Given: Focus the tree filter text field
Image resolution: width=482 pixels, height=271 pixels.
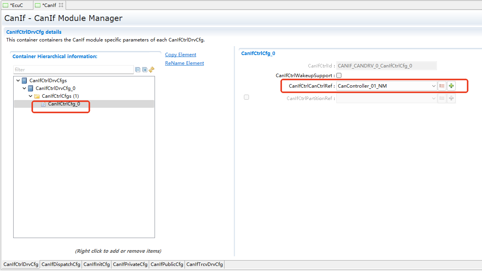Looking at the screenshot, I should click(73, 70).
